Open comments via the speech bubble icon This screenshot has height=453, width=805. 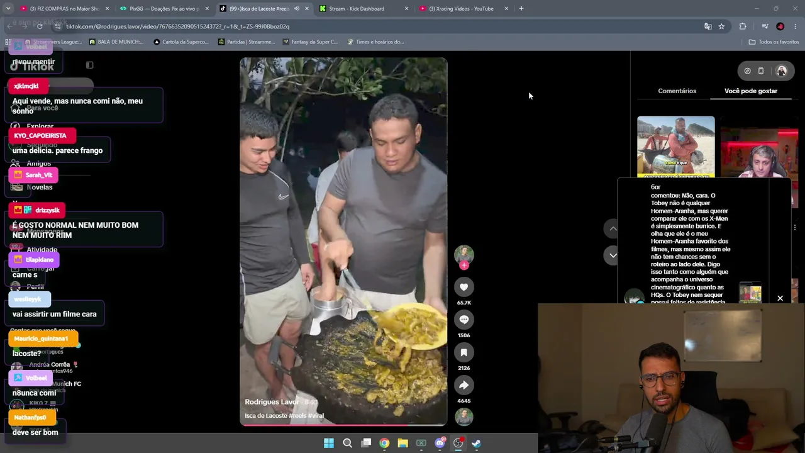464,320
